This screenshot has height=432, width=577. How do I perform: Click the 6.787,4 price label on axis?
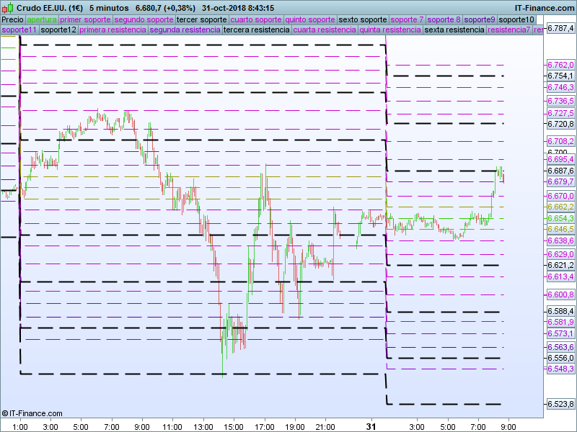[x=560, y=28]
